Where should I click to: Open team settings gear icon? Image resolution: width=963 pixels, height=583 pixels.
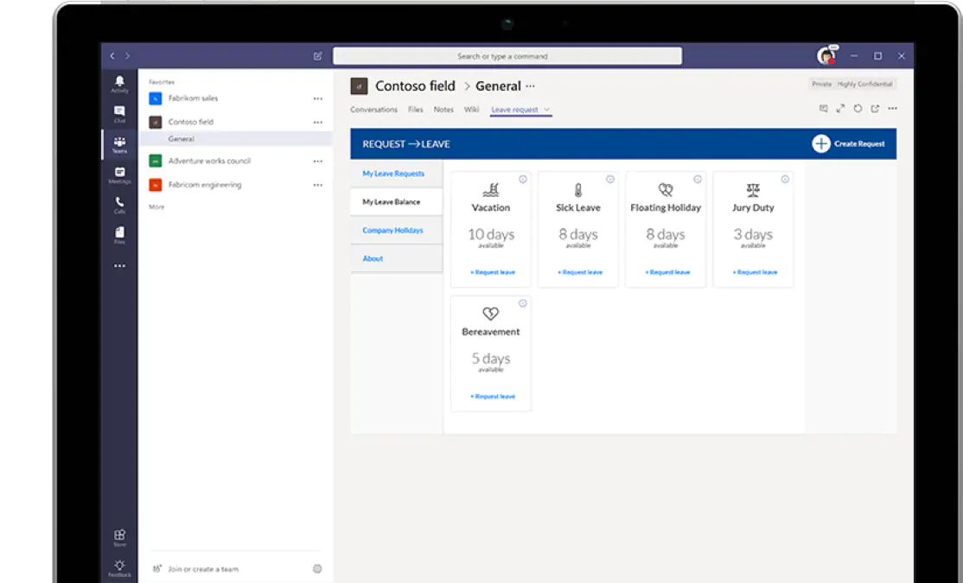(317, 569)
